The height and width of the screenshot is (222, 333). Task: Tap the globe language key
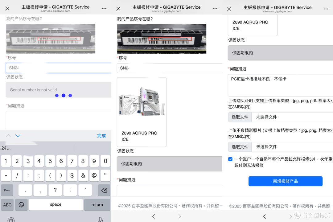pyautogui.click(x=11, y=220)
